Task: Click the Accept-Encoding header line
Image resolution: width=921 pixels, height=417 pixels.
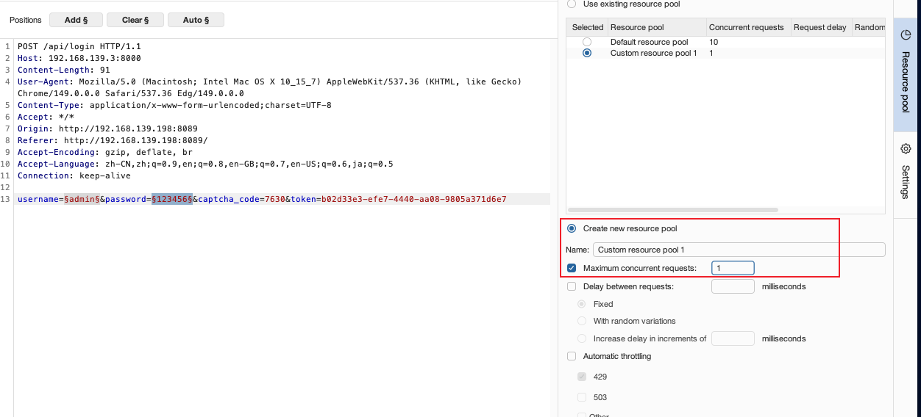Action: (105, 152)
